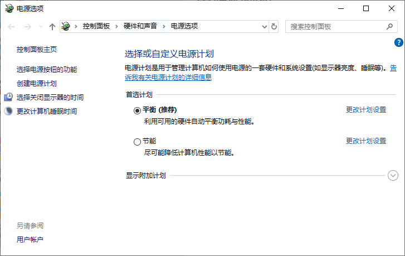Open the address bar history dropdown

coord(264,26)
